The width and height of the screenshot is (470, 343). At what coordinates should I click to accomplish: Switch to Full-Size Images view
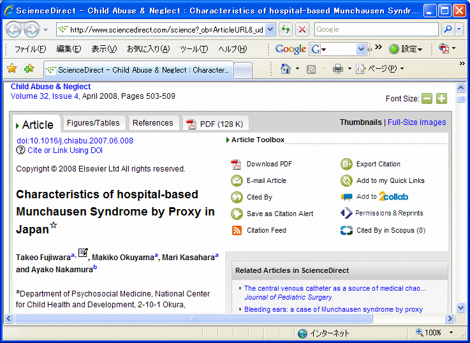pyautogui.click(x=416, y=122)
